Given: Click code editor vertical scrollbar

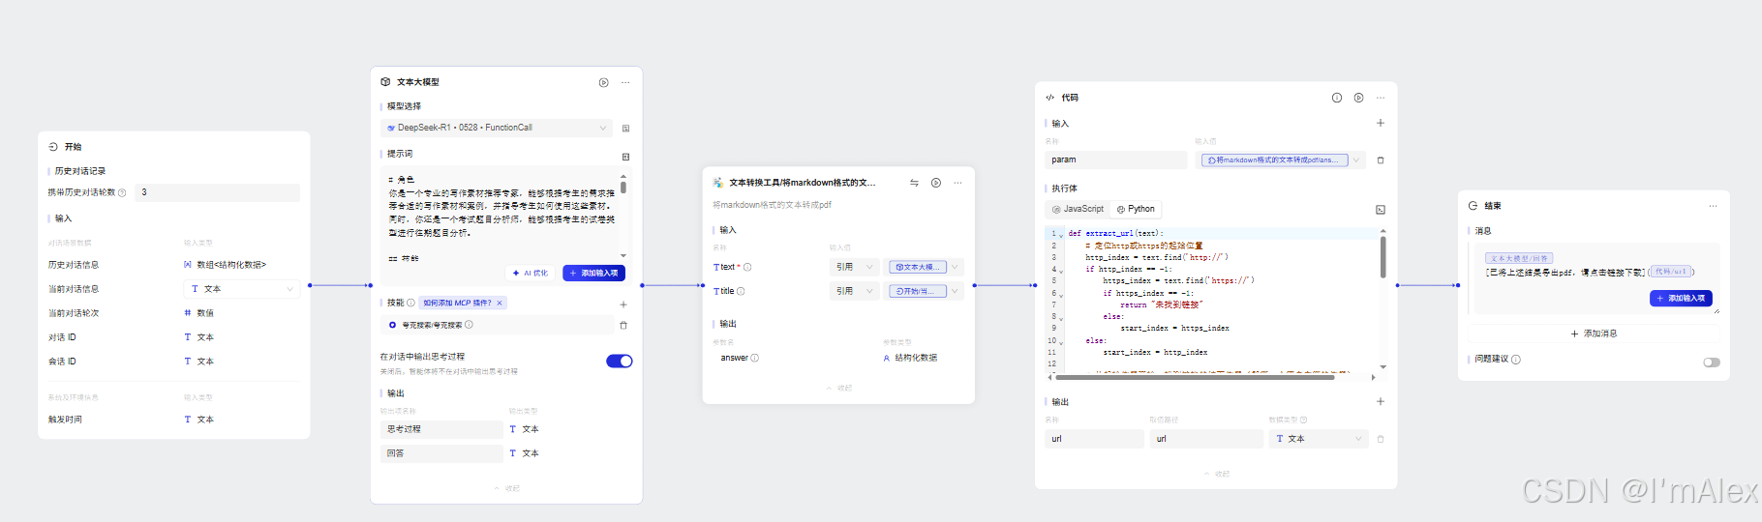Looking at the screenshot, I should click(1382, 258).
